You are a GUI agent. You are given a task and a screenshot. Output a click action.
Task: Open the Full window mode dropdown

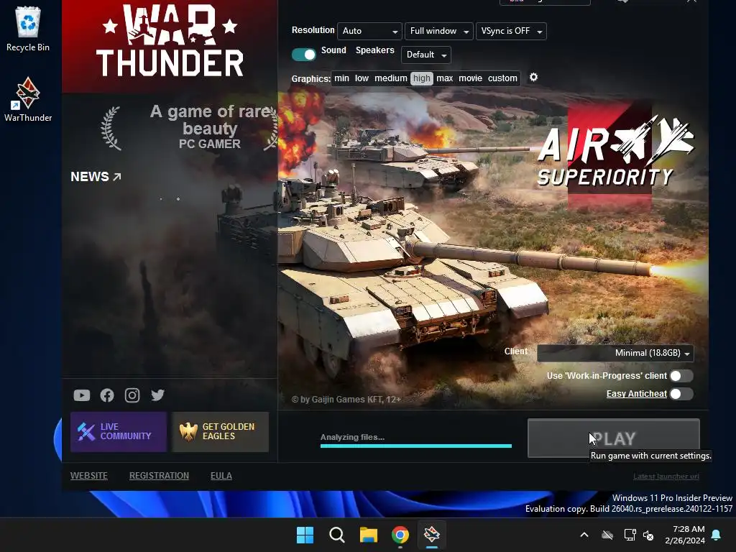439,31
